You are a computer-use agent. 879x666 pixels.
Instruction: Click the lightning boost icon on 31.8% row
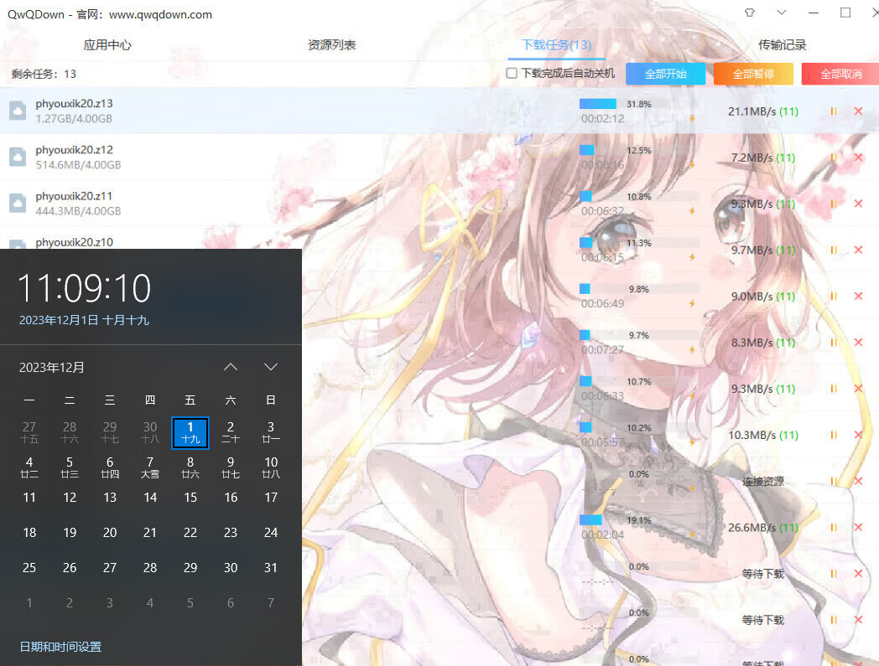tap(692, 118)
